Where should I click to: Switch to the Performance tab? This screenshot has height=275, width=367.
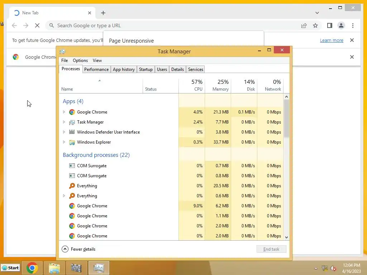(x=96, y=69)
